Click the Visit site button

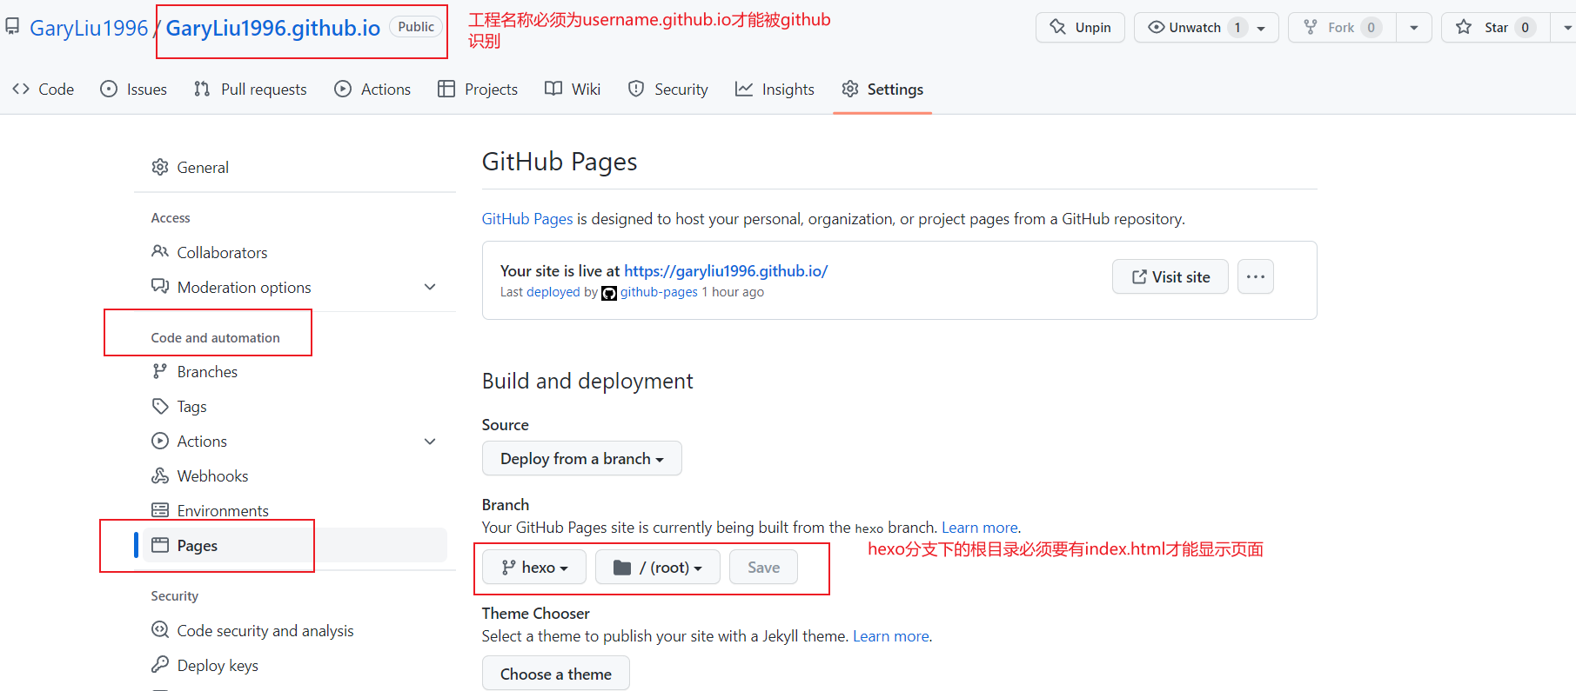1170,276
